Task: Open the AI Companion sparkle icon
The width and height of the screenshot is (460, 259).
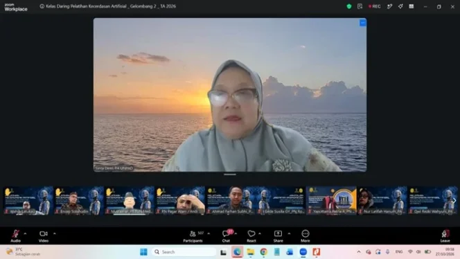Action: 400,6
